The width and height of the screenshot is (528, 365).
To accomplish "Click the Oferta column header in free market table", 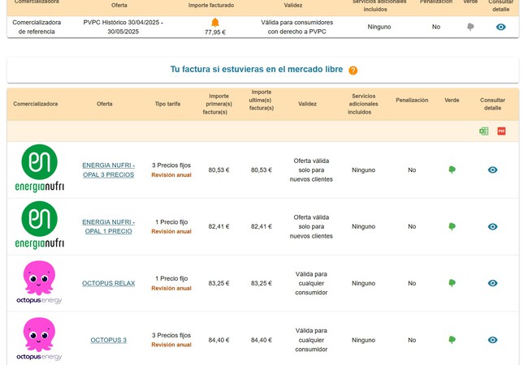I will pyautogui.click(x=105, y=104).
